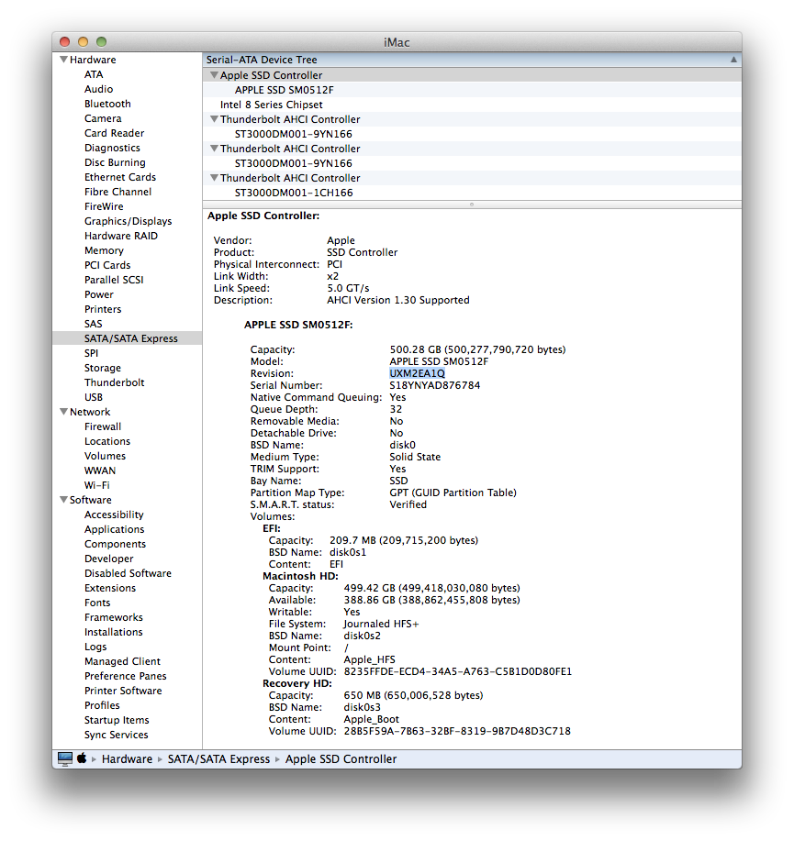Show Power information
The image size is (794, 841).
click(99, 294)
